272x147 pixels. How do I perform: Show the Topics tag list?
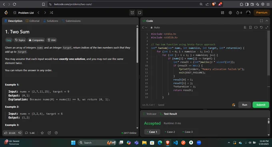tap(20, 40)
